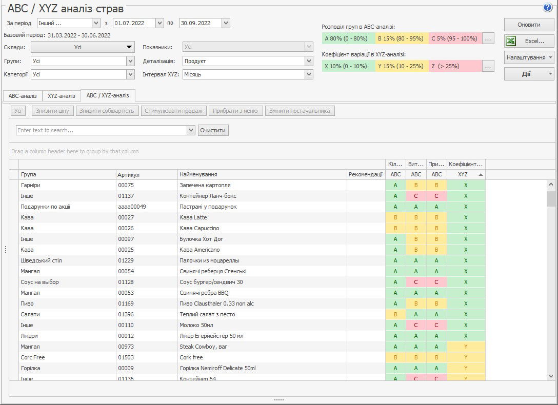This screenshot has width=558, height=405.
Task: Select the Пиво Clausthaler 0.33 non alc row
Action: pyautogui.click(x=252, y=303)
